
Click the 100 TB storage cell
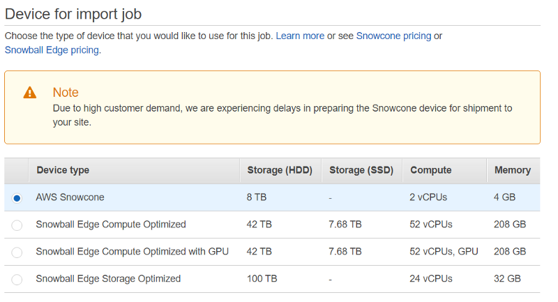[262, 279]
